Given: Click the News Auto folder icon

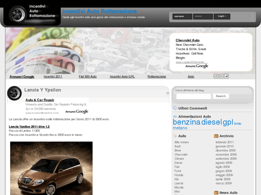Looking at the screenshot, I should click(216, 192).
